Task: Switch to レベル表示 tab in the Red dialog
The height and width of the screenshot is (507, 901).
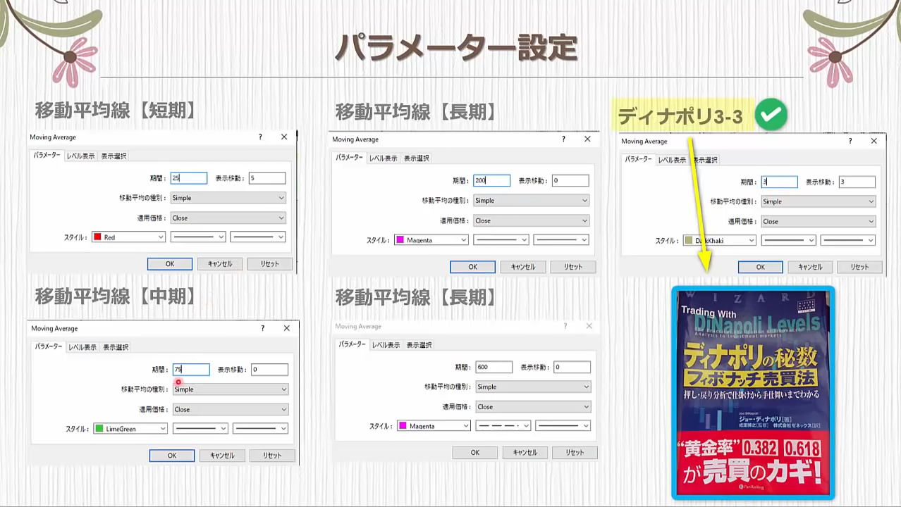Action: [x=80, y=156]
